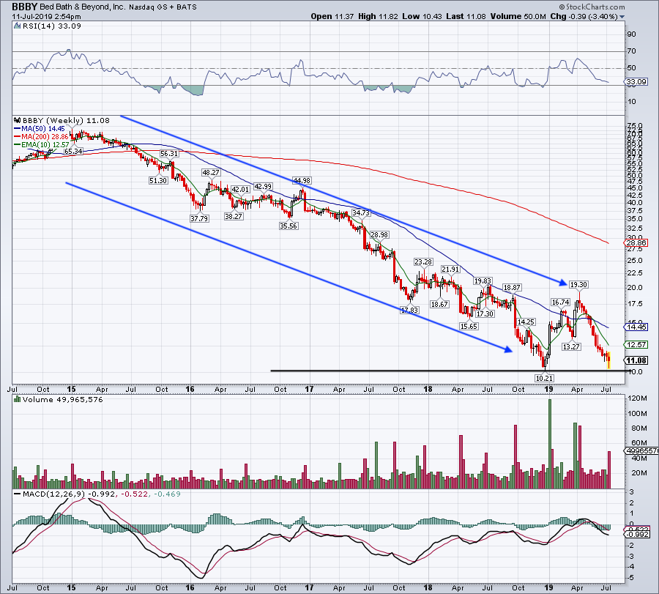This screenshot has height=594, width=659.
Task: Click the 44.98 peak price annotation
Action: 302,180
